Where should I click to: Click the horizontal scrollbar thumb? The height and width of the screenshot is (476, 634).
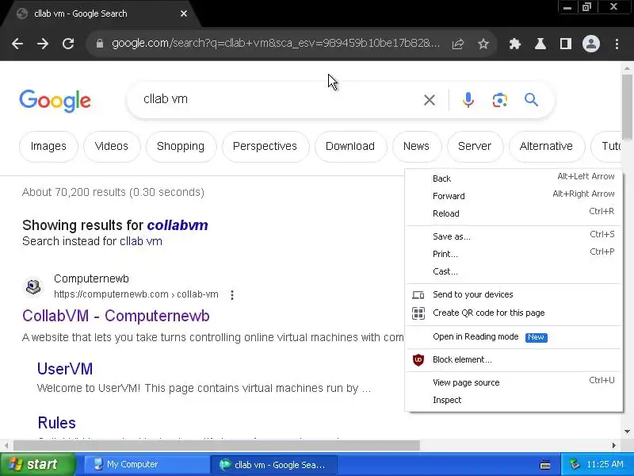click(x=216, y=445)
